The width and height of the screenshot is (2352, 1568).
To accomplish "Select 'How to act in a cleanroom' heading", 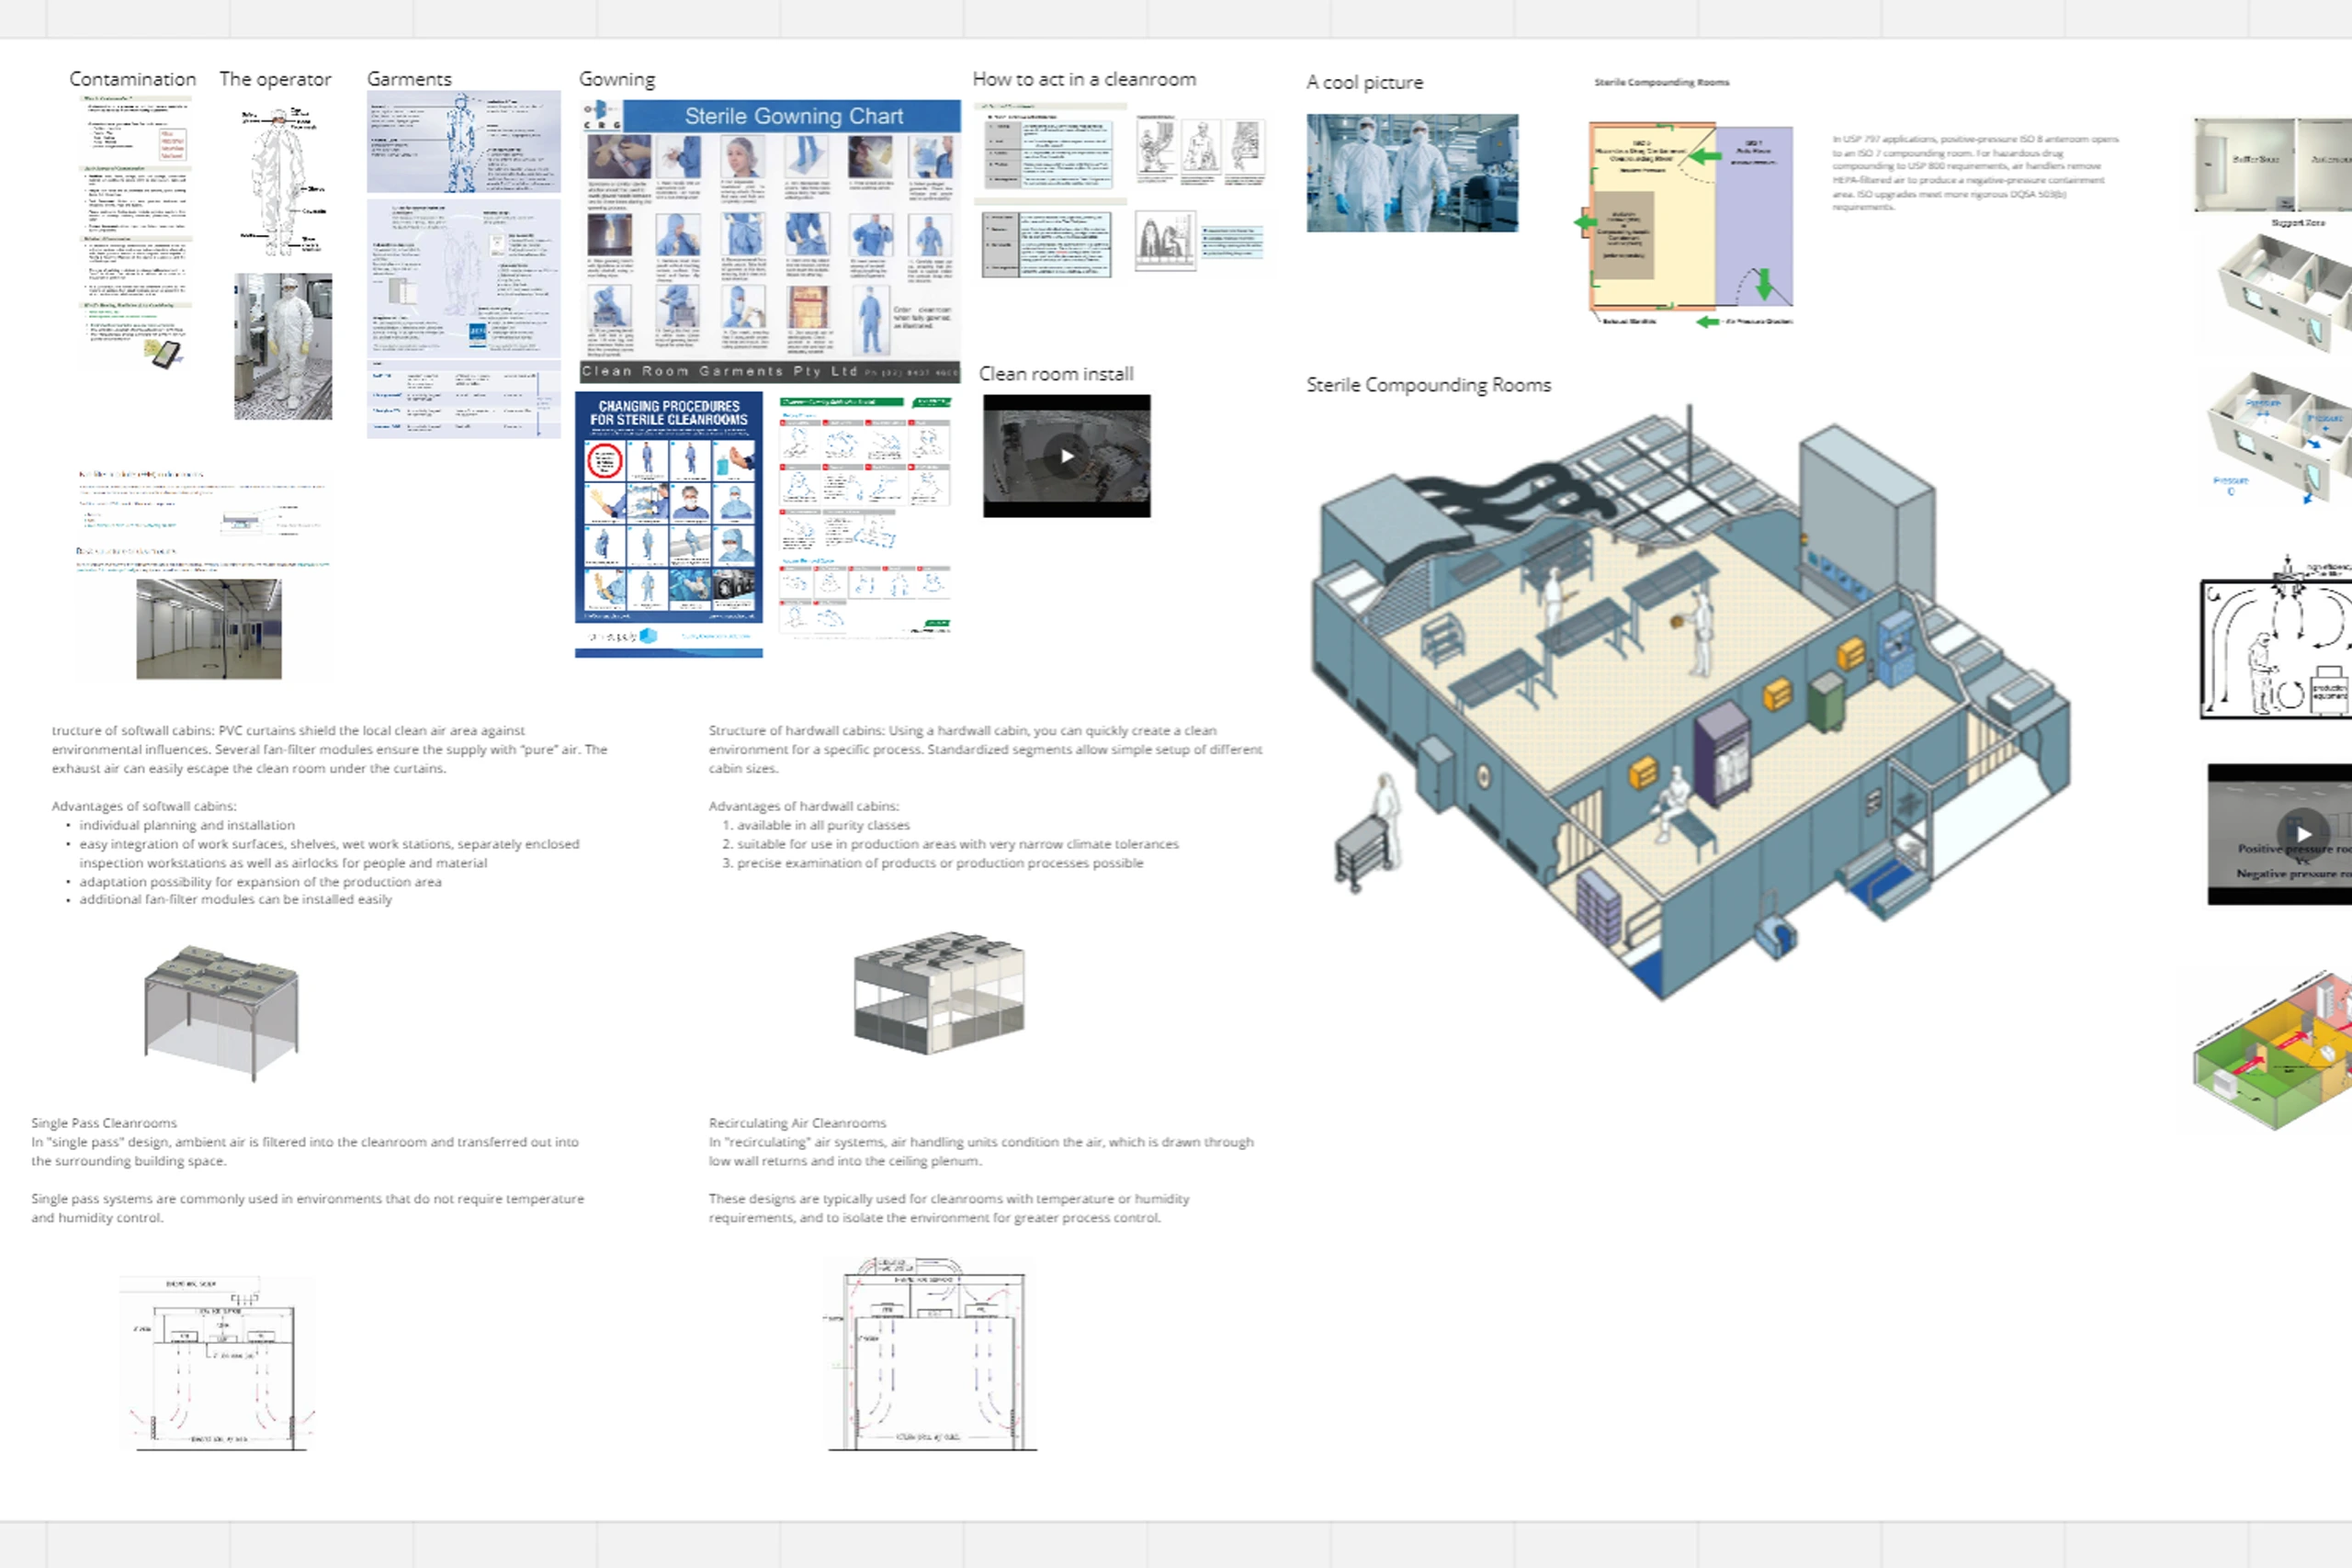I will 1084,79.
